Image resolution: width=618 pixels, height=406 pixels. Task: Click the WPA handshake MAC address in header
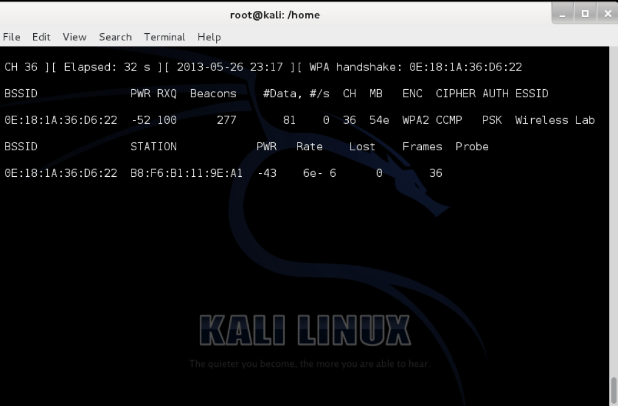point(465,67)
